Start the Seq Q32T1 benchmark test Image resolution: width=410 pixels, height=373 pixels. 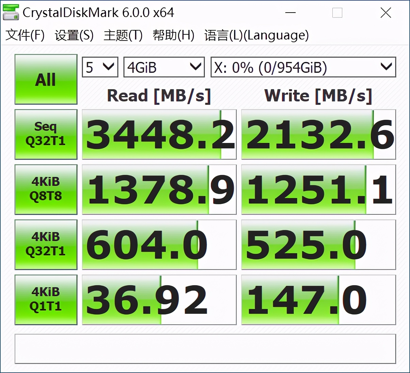pos(46,134)
